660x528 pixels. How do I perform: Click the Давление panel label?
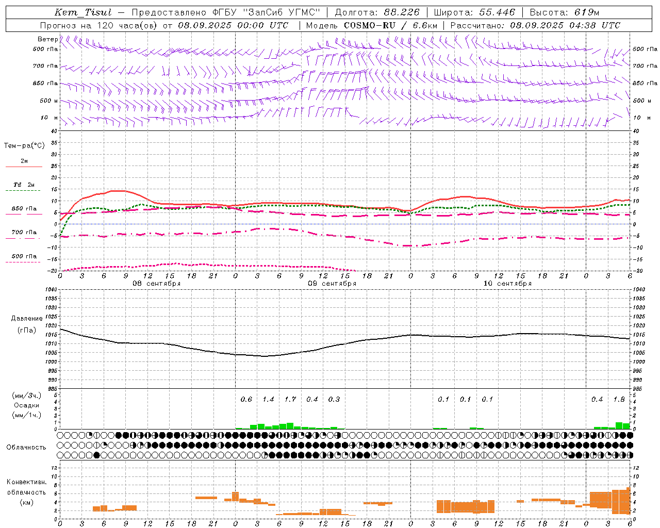pos(27,319)
